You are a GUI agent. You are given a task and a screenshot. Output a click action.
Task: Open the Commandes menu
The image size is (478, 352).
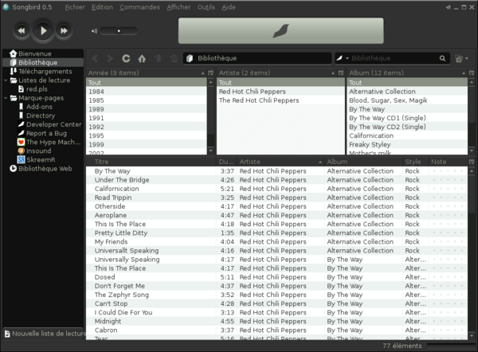[139, 7]
